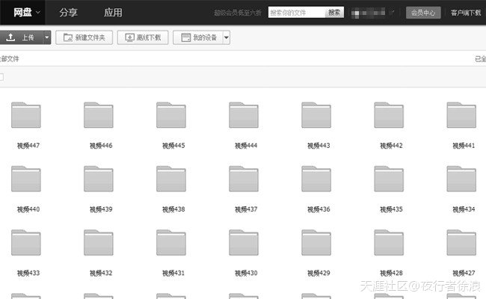The width and height of the screenshot is (486, 299).
Task: Expand the 我的设备 dropdown arrow
Action: coord(227,37)
